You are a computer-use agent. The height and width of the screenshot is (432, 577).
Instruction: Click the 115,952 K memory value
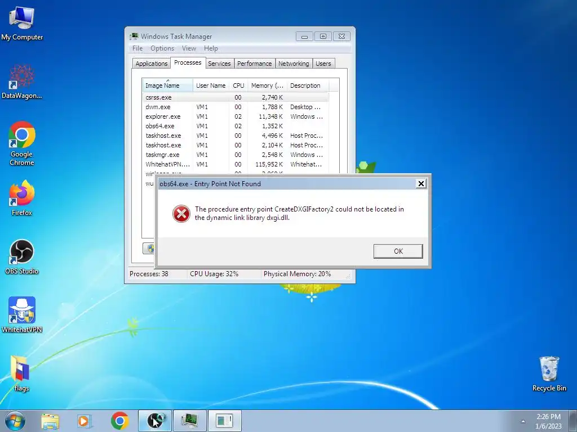click(x=269, y=164)
